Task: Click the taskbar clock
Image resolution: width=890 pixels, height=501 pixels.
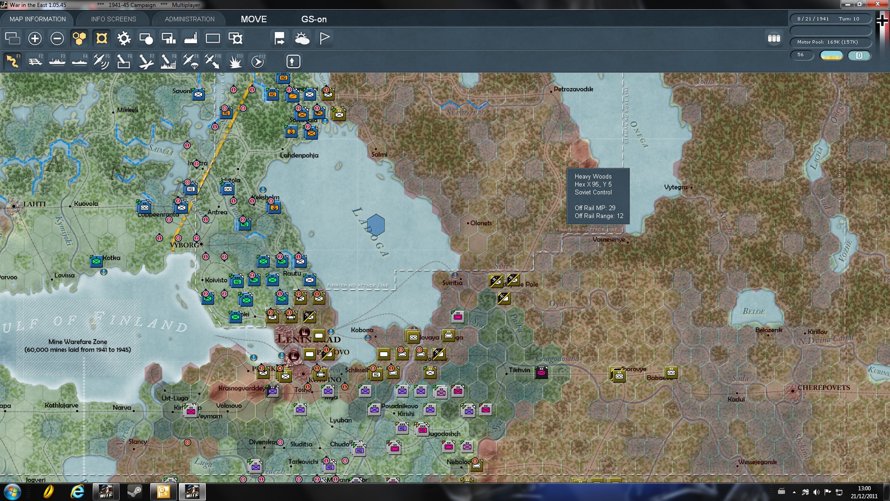Action: pos(864,492)
